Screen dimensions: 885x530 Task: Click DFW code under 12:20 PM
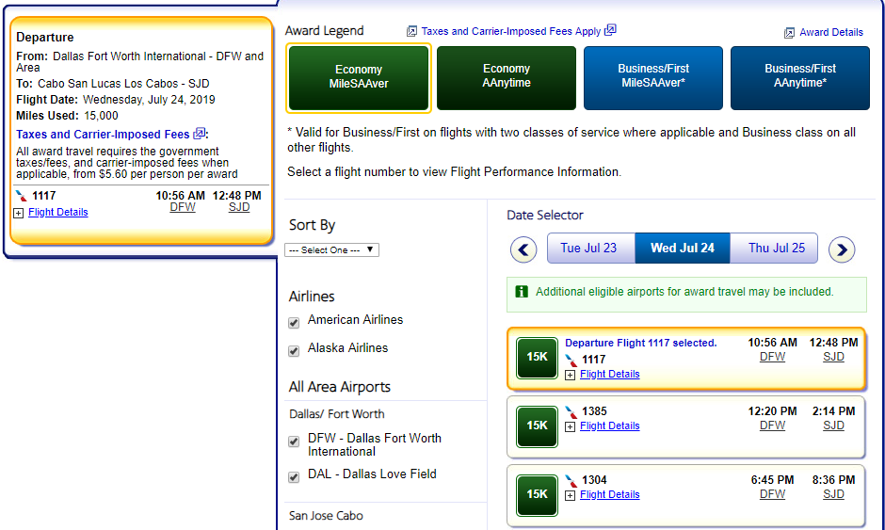pos(772,426)
